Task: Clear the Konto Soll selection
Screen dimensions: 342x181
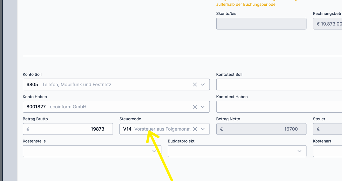Action: pos(195,84)
